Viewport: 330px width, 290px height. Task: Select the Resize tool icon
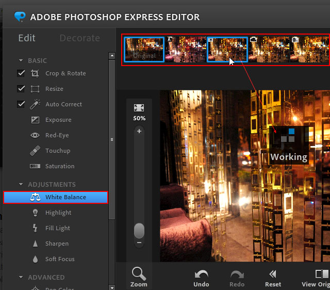(x=35, y=89)
